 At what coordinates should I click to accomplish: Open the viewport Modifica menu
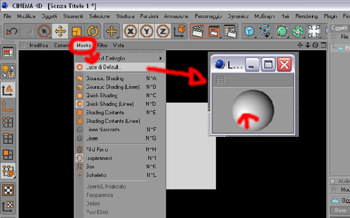pos(39,45)
